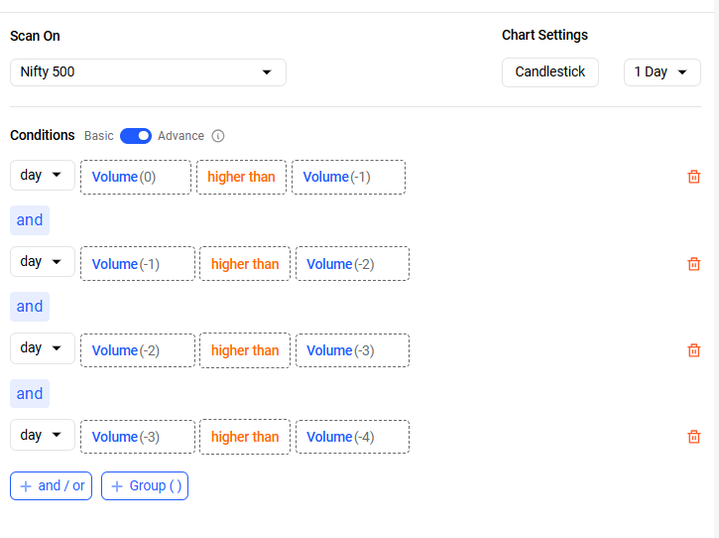This screenshot has height=538, width=719.
Task: Delete the Volume(-3) higher than Volume(-4) condition
Action: [694, 437]
